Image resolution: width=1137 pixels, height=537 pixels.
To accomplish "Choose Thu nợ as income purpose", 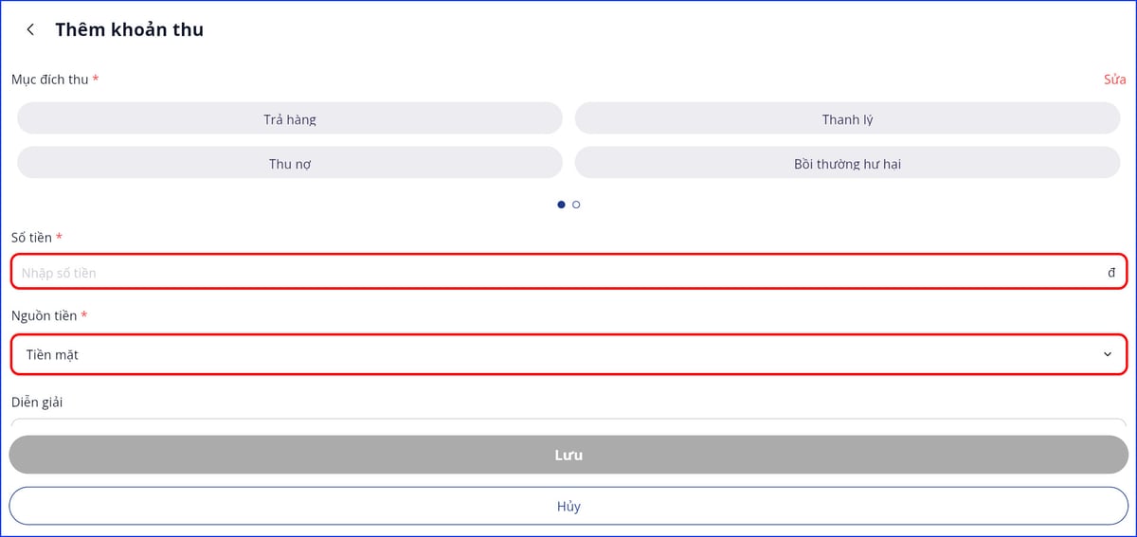I will click(290, 164).
